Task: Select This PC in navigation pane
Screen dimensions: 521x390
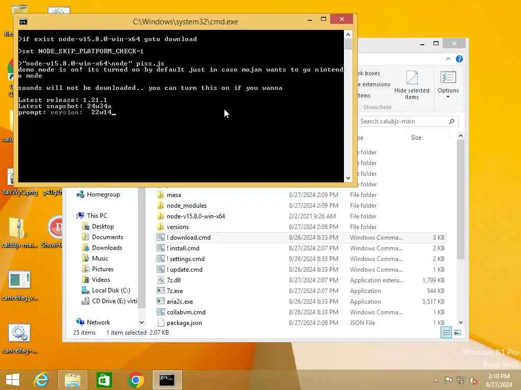Action: coord(92,215)
